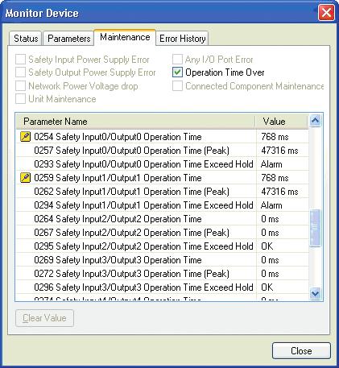Select the Maintenance tab

[x=125, y=37]
